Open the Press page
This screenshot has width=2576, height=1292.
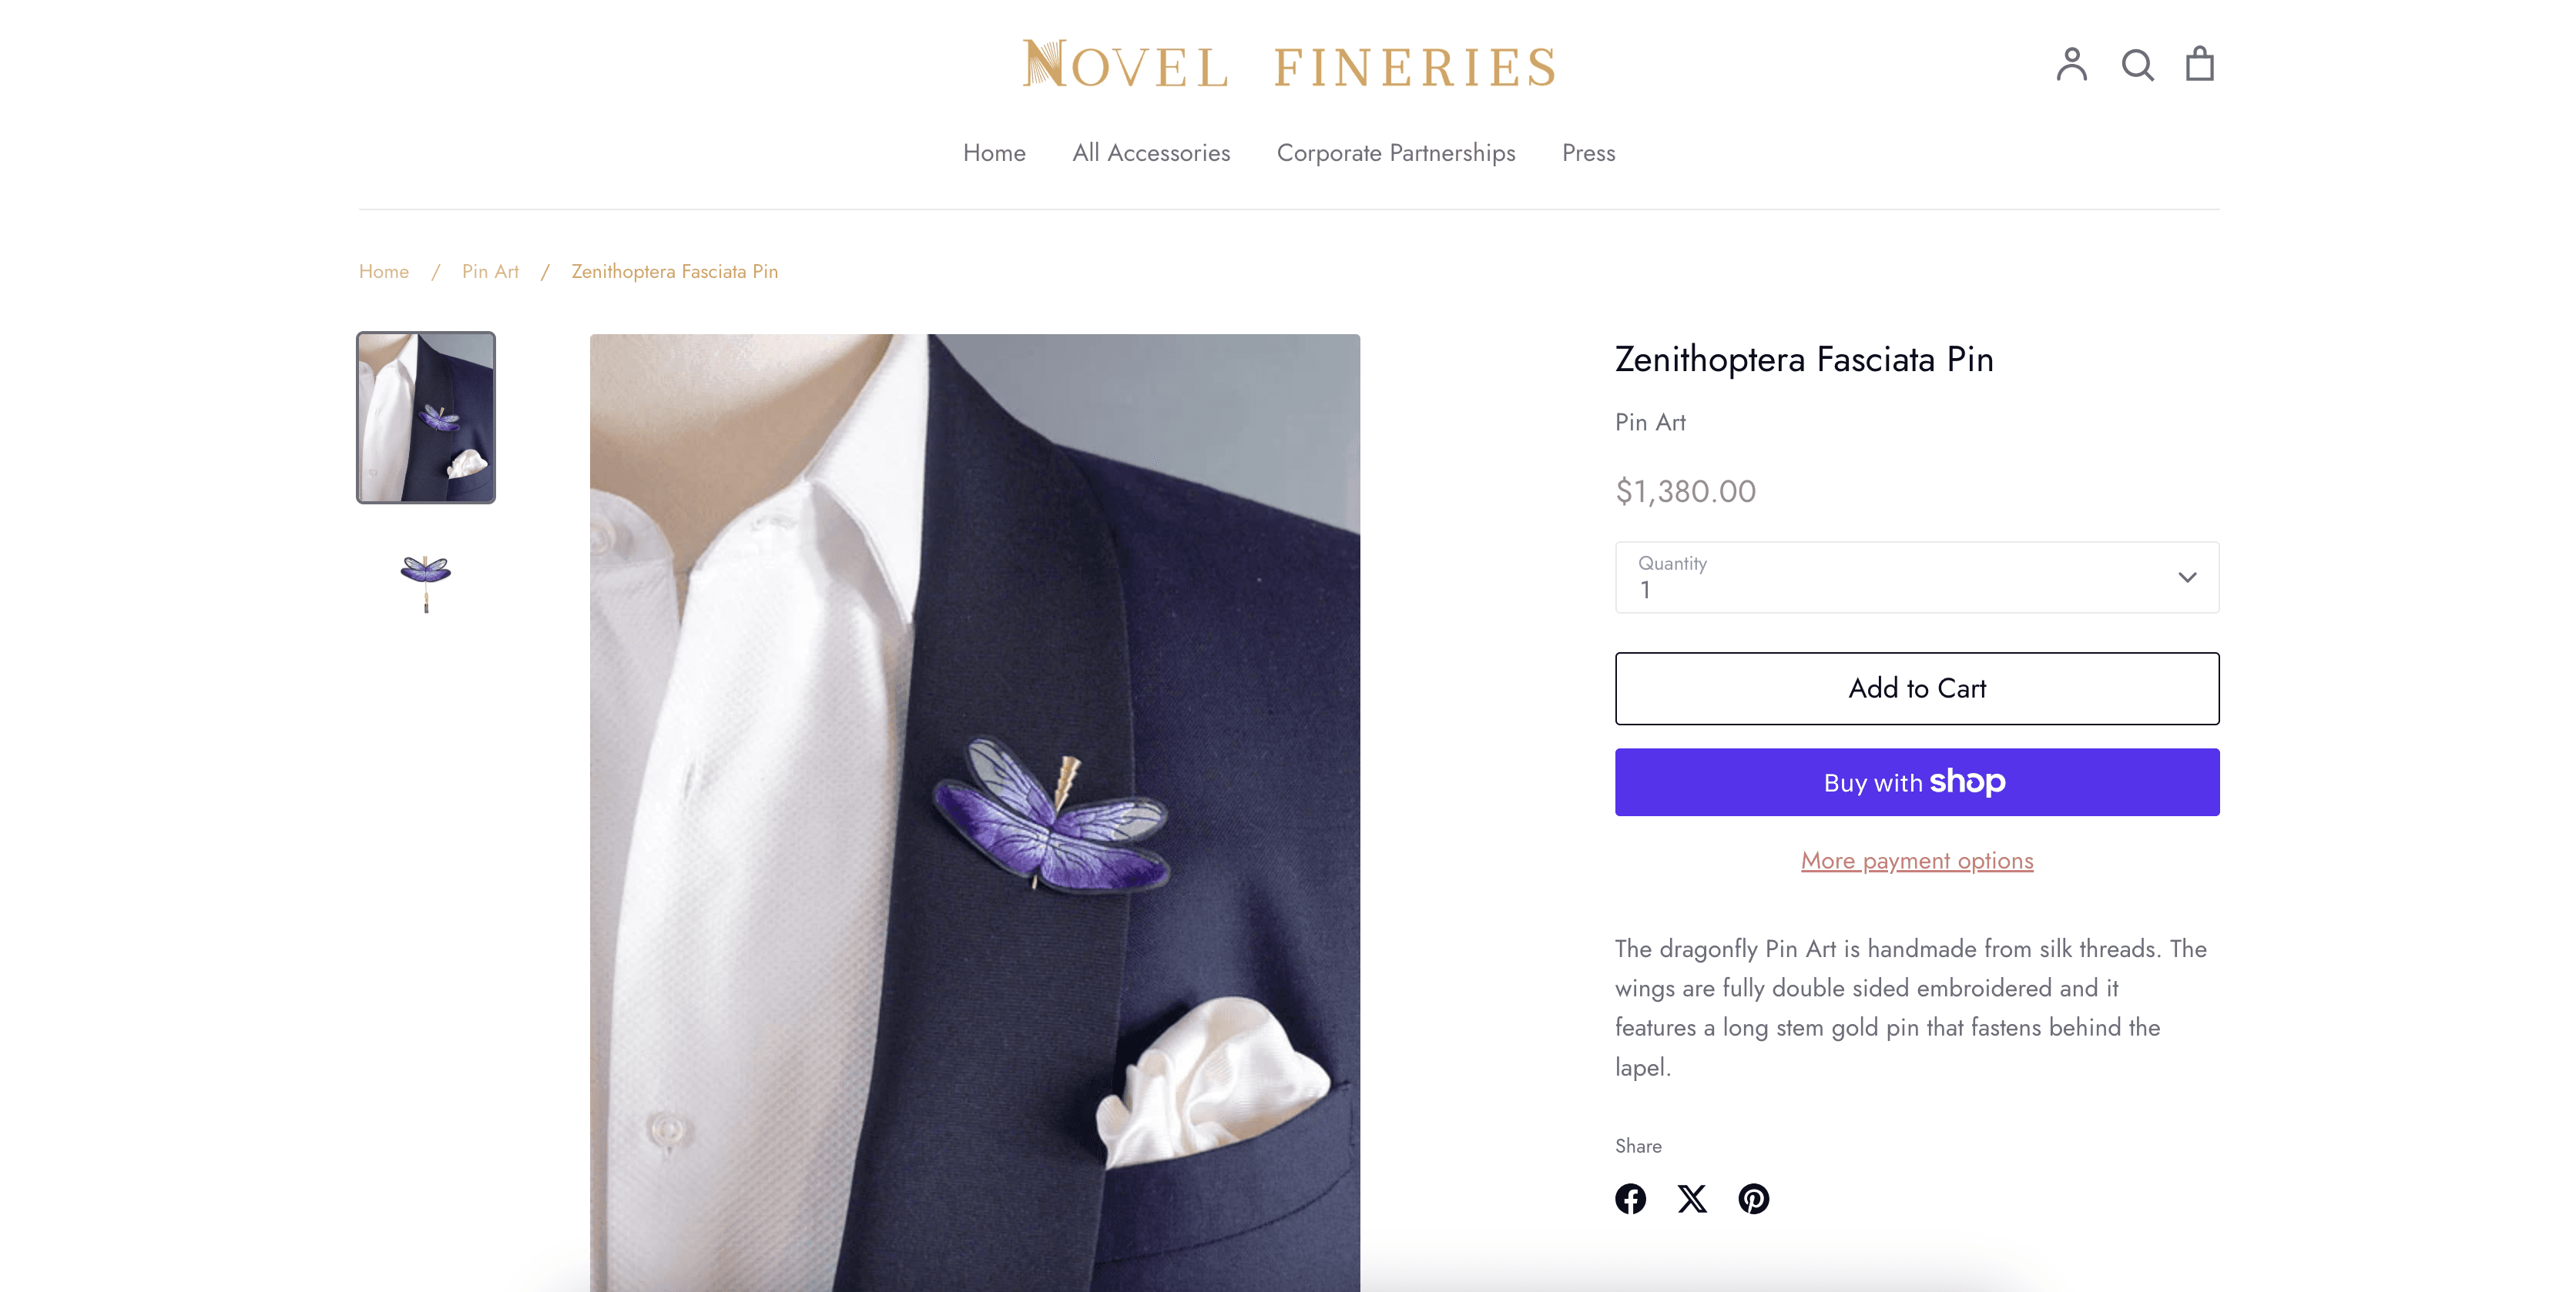tap(1588, 153)
